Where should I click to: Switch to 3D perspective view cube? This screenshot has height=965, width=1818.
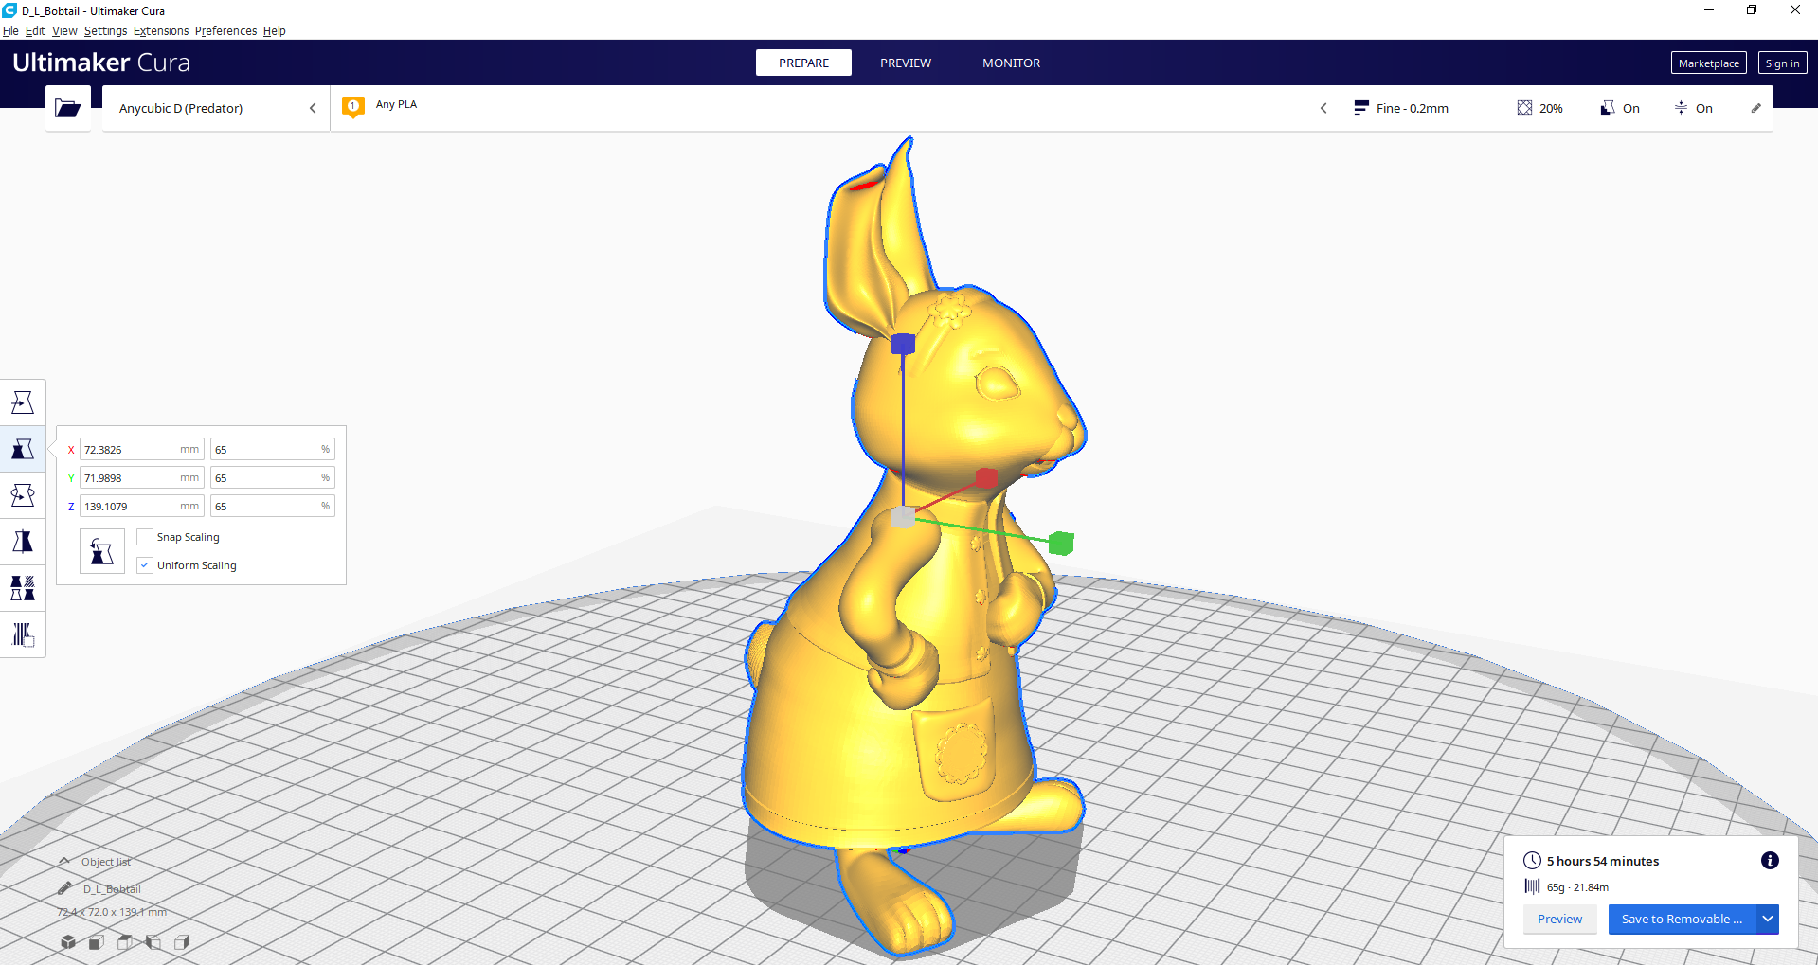pyautogui.click(x=68, y=941)
